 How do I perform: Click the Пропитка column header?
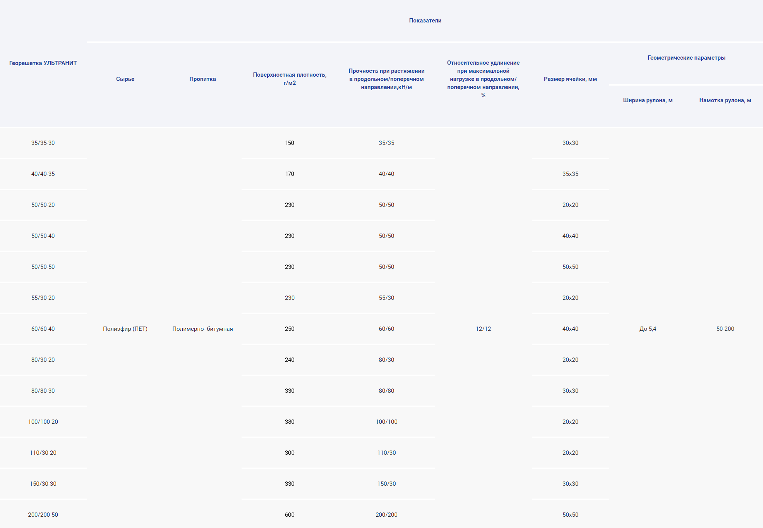click(x=202, y=79)
